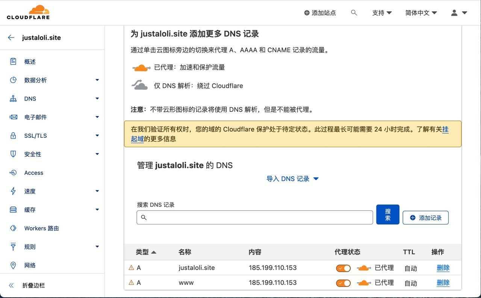
Task: Click the 折叠边栏 double-chevron icon
Action: (11, 285)
